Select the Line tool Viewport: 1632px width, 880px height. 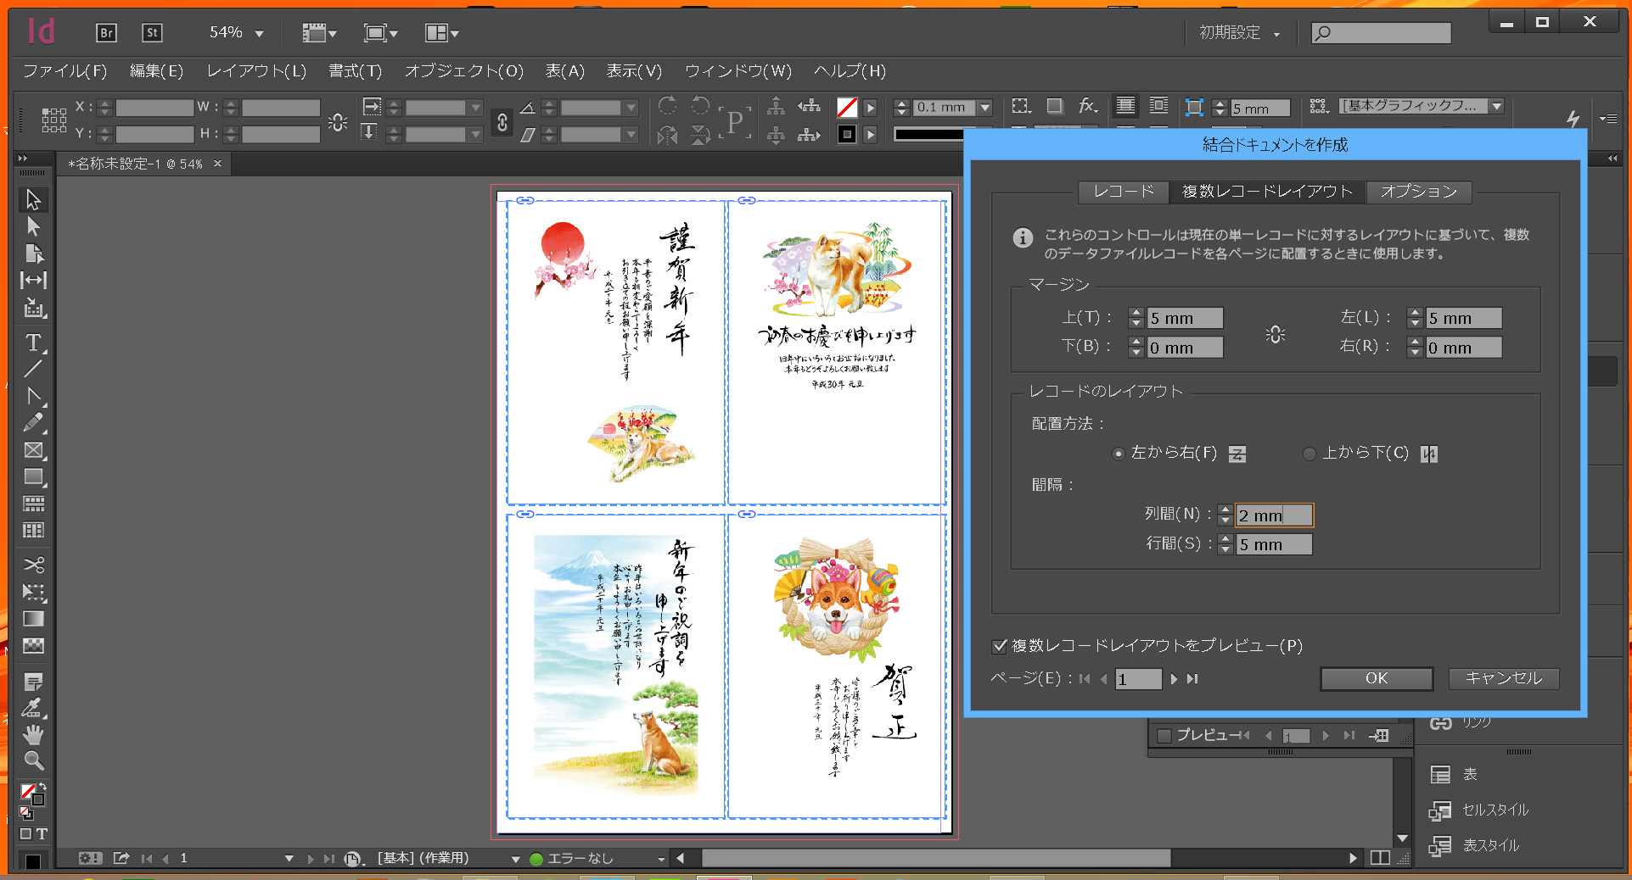(x=33, y=370)
